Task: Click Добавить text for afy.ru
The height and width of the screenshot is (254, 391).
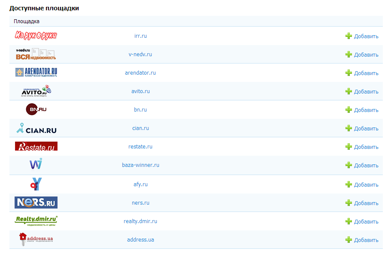Action: click(366, 185)
